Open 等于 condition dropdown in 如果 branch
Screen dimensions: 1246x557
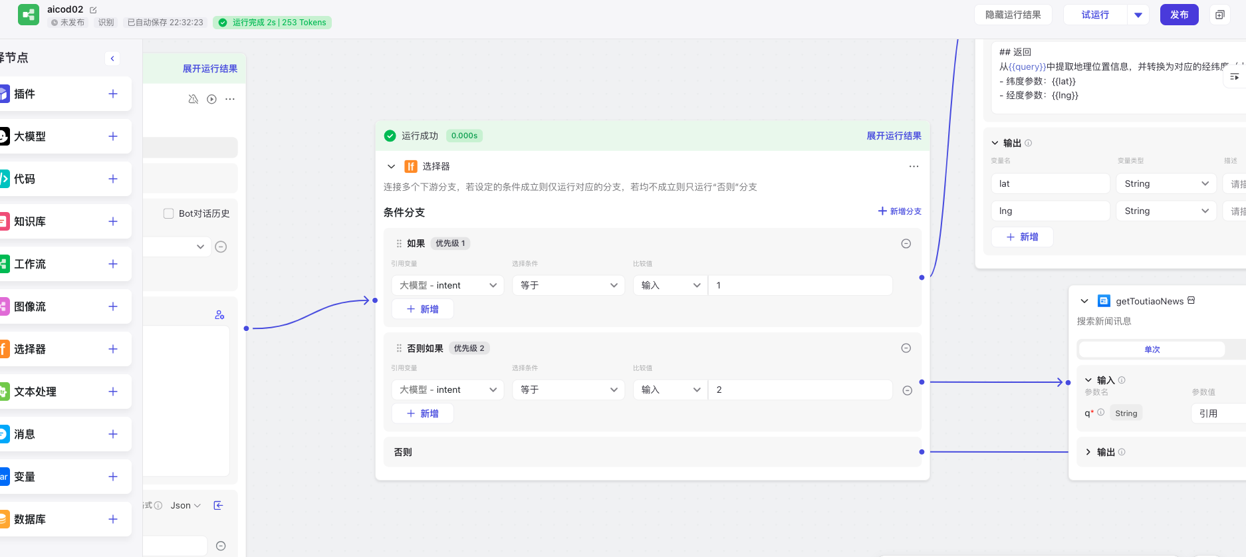click(568, 285)
